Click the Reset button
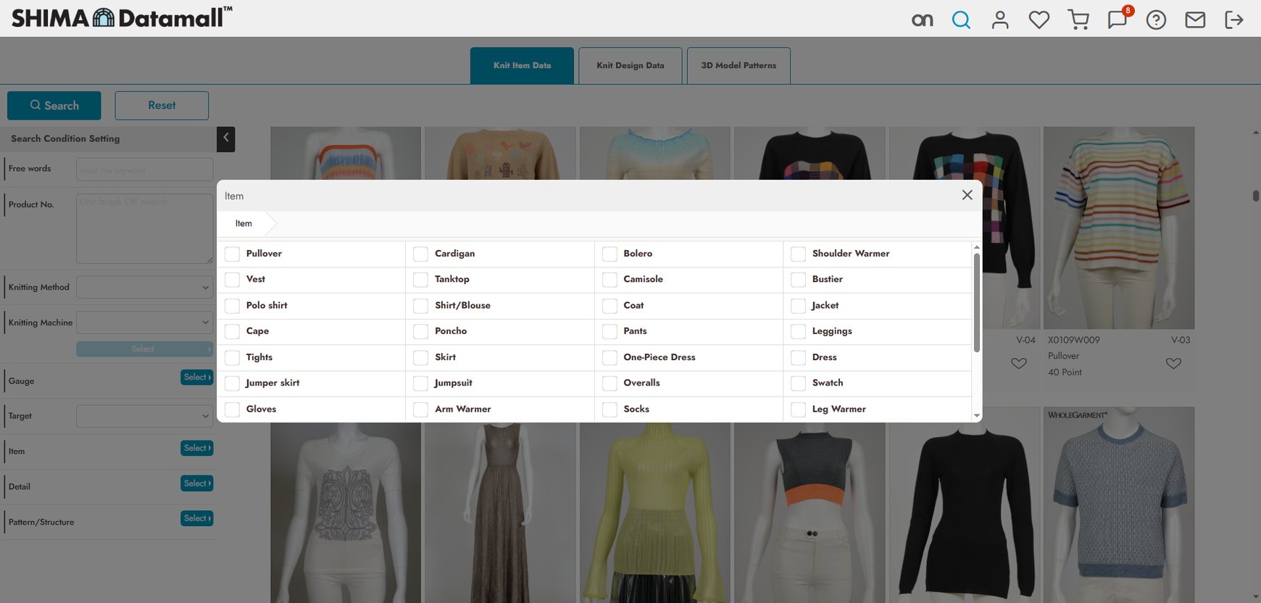Image resolution: width=1261 pixels, height=603 pixels. tap(162, 106)
